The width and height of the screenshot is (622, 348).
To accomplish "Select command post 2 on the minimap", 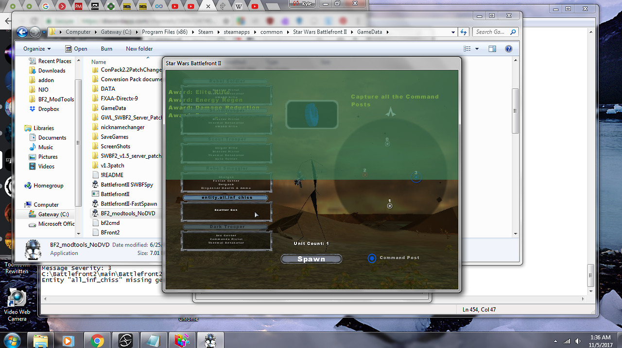I will 364,175.
